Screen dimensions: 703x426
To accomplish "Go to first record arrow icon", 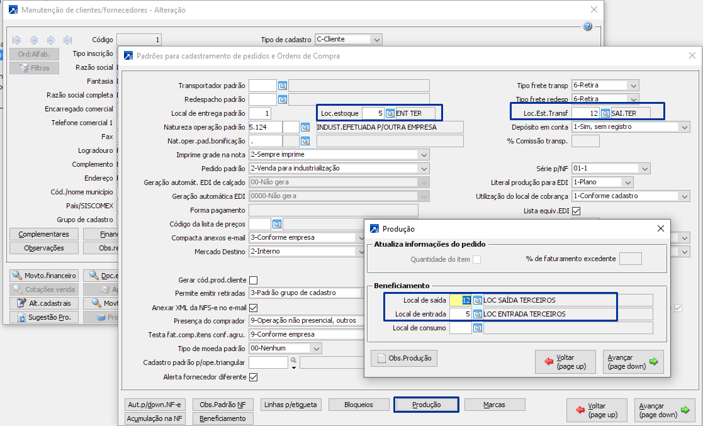I will pos(16,40).
